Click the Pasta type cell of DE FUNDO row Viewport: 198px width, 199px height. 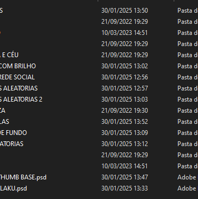pyautogui.click(x=187, y=133)
